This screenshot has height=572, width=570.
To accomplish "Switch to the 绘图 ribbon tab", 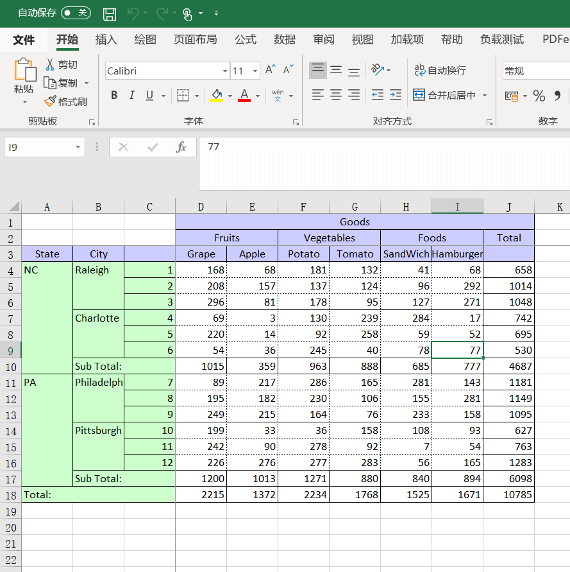I will 145,39.
